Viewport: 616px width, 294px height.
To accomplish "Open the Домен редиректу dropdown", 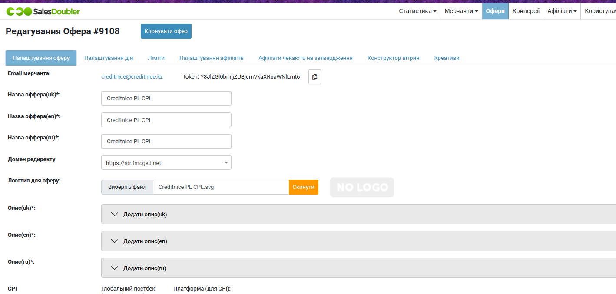I will [166, 163].
